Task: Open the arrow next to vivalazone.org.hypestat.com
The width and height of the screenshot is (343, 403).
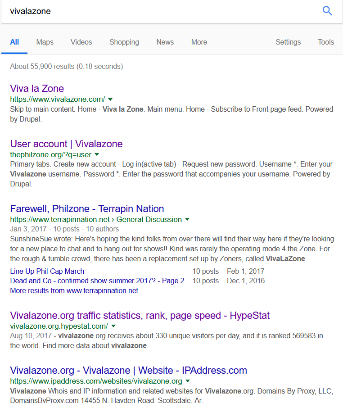Action: (113, 326)
